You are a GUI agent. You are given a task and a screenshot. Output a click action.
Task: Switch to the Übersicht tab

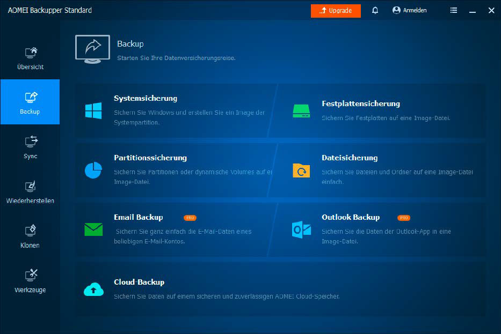pos(30,58)
